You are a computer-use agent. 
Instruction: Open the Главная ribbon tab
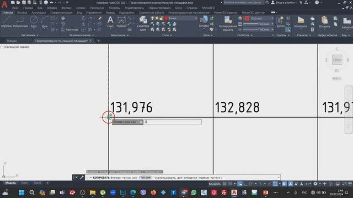point(7,13)
